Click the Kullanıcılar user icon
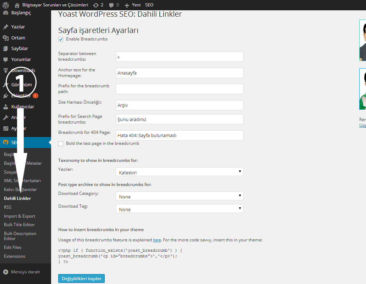This screenshot has height=284, width=366. 6,106
